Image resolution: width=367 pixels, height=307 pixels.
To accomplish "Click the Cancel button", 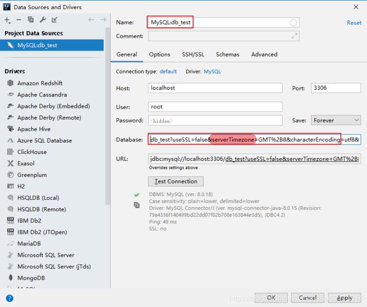I will tap(308, 297).
